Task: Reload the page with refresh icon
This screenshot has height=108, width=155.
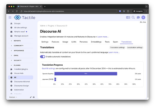Action: (17, 11)
